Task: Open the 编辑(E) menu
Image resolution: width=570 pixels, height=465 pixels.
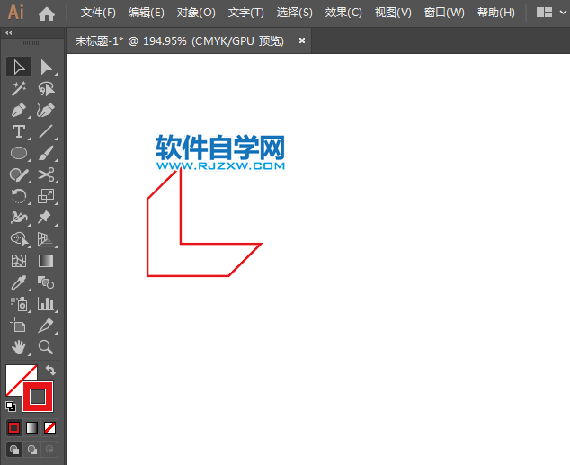Action: pos(147,13)
